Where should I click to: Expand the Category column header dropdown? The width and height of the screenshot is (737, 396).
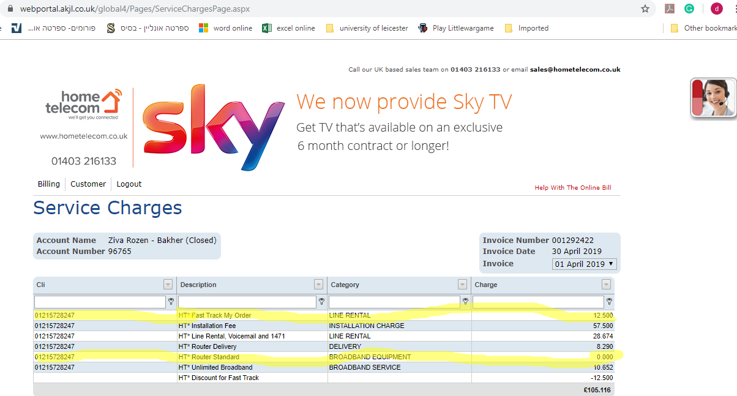[462, 285]
